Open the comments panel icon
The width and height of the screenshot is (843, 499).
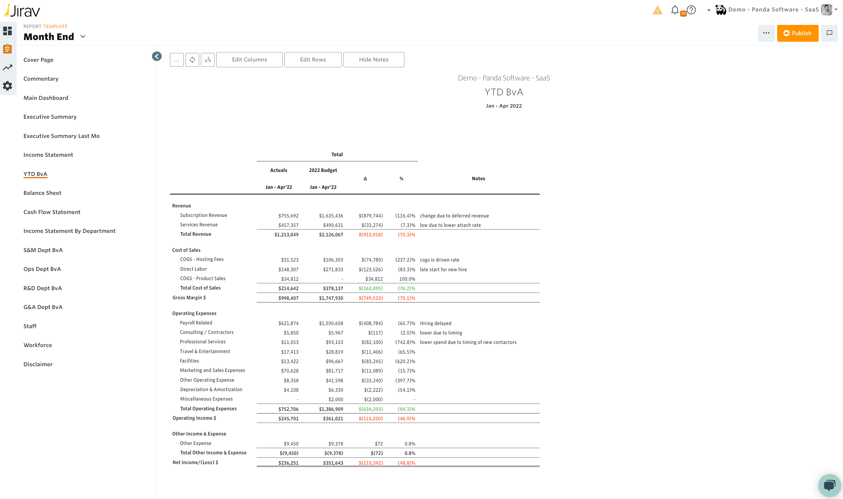click(x=829, y=33)
